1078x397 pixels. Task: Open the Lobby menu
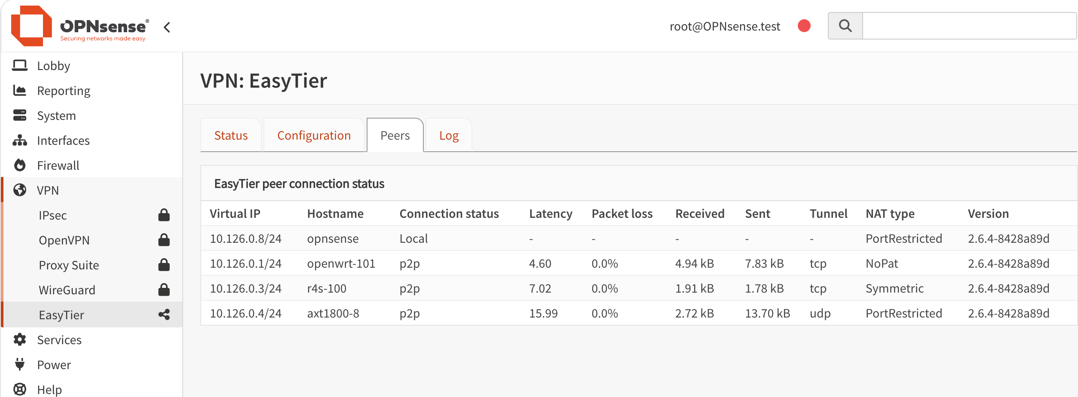(53, 66)
